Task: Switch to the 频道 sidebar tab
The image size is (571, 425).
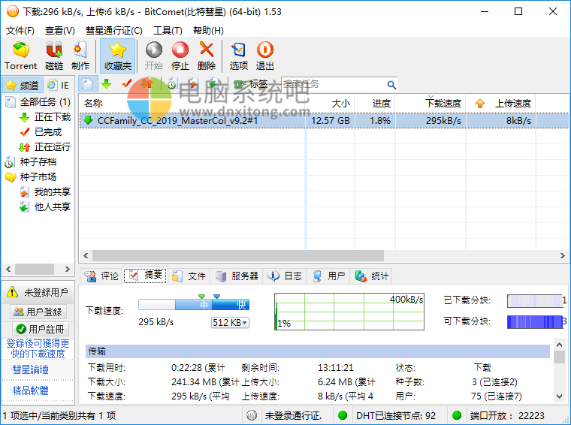Action: coord(23,85)
